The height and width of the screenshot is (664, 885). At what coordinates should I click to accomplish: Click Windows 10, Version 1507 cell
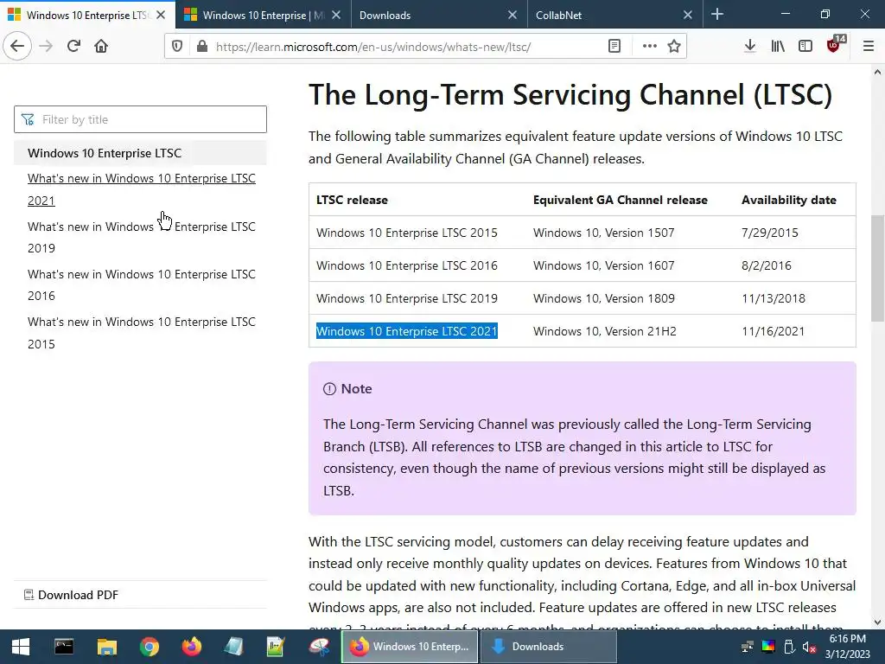coord(603,233)
